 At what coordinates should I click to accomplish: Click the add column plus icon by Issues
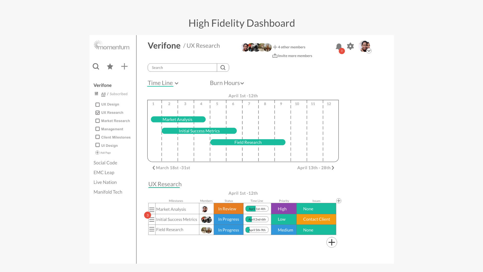pyautogui.click(x=339, y=201)
